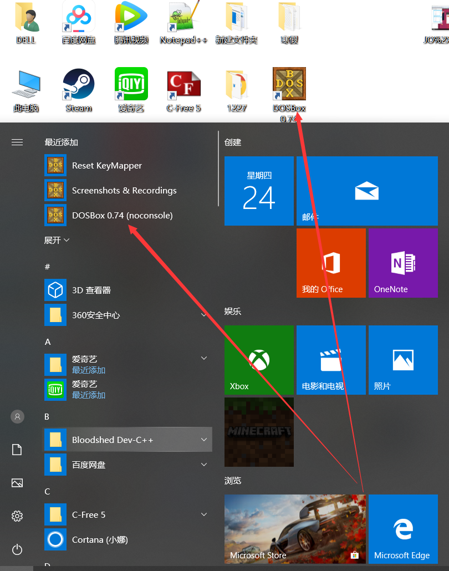The height and width of the screenshot is (571, 449).
Task: Open the calendar tile showing 星期四 24
Action: pos(259,191)
